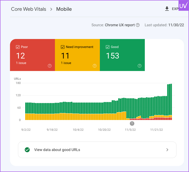The width and height of the screenshot is (189, 172).
Task: Click help icon beside Chrome UX report
Action: 138,25
